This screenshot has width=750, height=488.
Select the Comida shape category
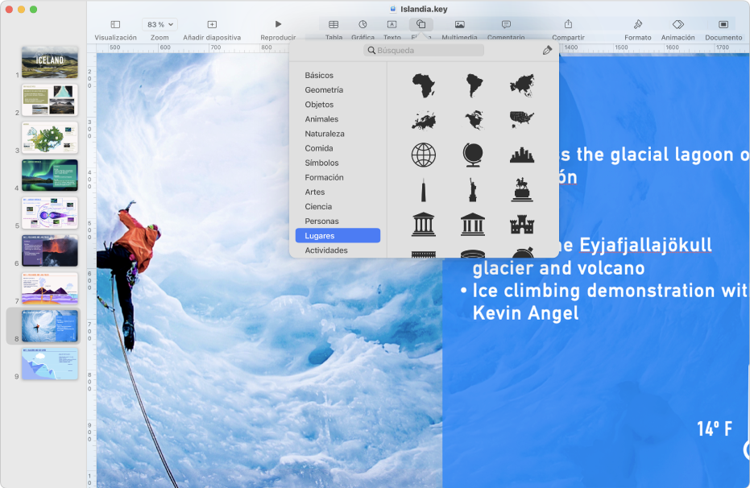[318, 148]
